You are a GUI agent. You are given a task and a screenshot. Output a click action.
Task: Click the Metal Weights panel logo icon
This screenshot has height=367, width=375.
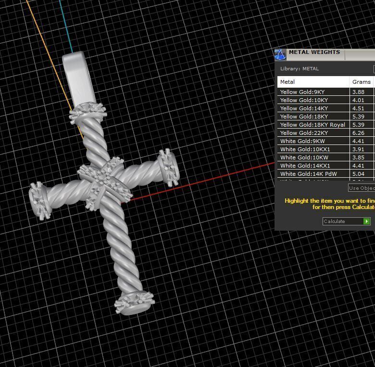click(x=280, y=54)
